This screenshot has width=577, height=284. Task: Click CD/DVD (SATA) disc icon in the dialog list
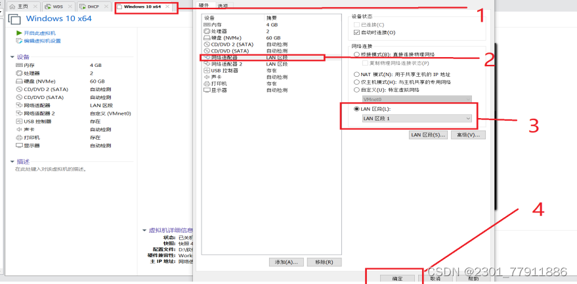(x=206, y=51)
